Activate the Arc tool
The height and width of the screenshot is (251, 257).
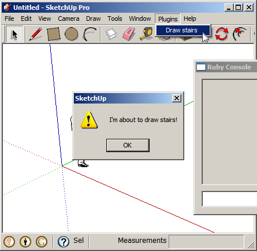coord(90,34)
